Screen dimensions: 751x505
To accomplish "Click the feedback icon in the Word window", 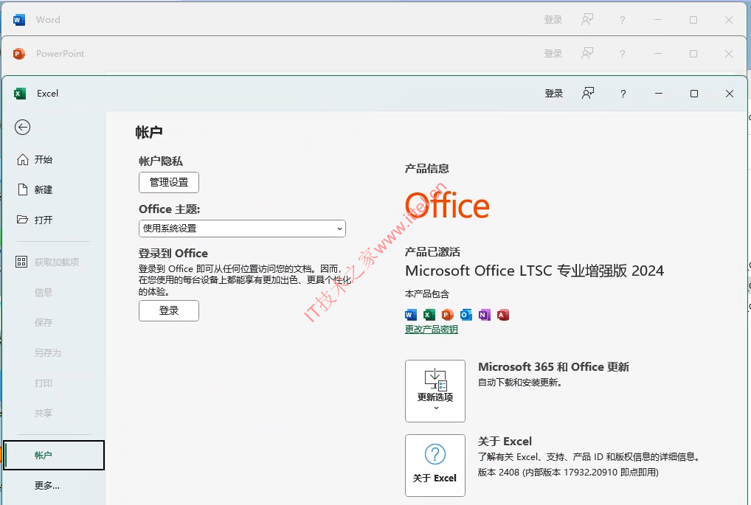I will [x=587, y=20].
